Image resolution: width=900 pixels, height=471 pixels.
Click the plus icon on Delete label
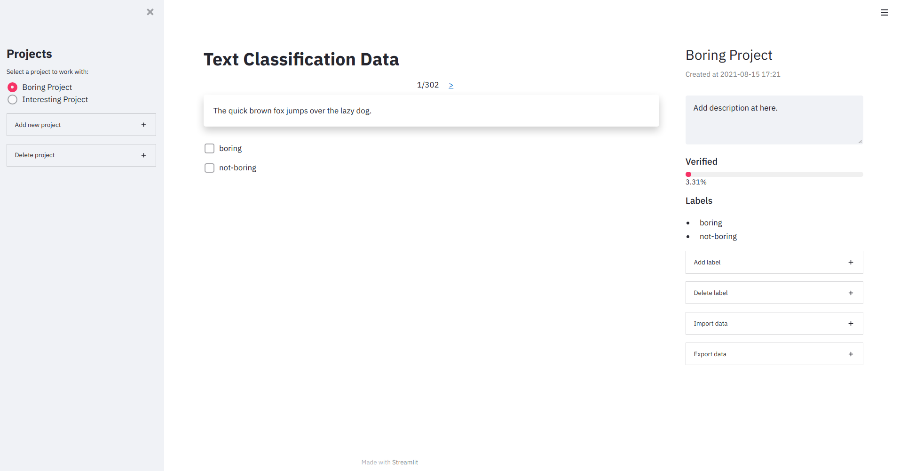pos(851,293)
